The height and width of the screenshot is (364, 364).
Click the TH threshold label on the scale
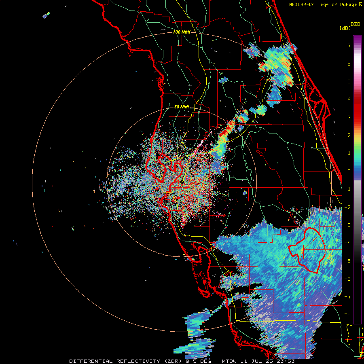[347, 315]
